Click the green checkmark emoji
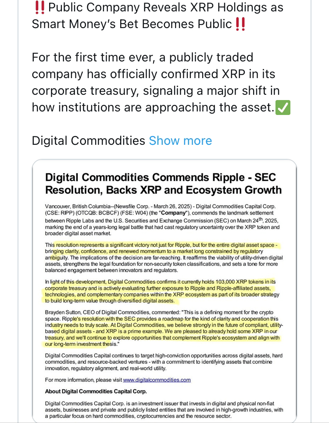The width and height of the screenshot is (329, 423). (283, 108)
